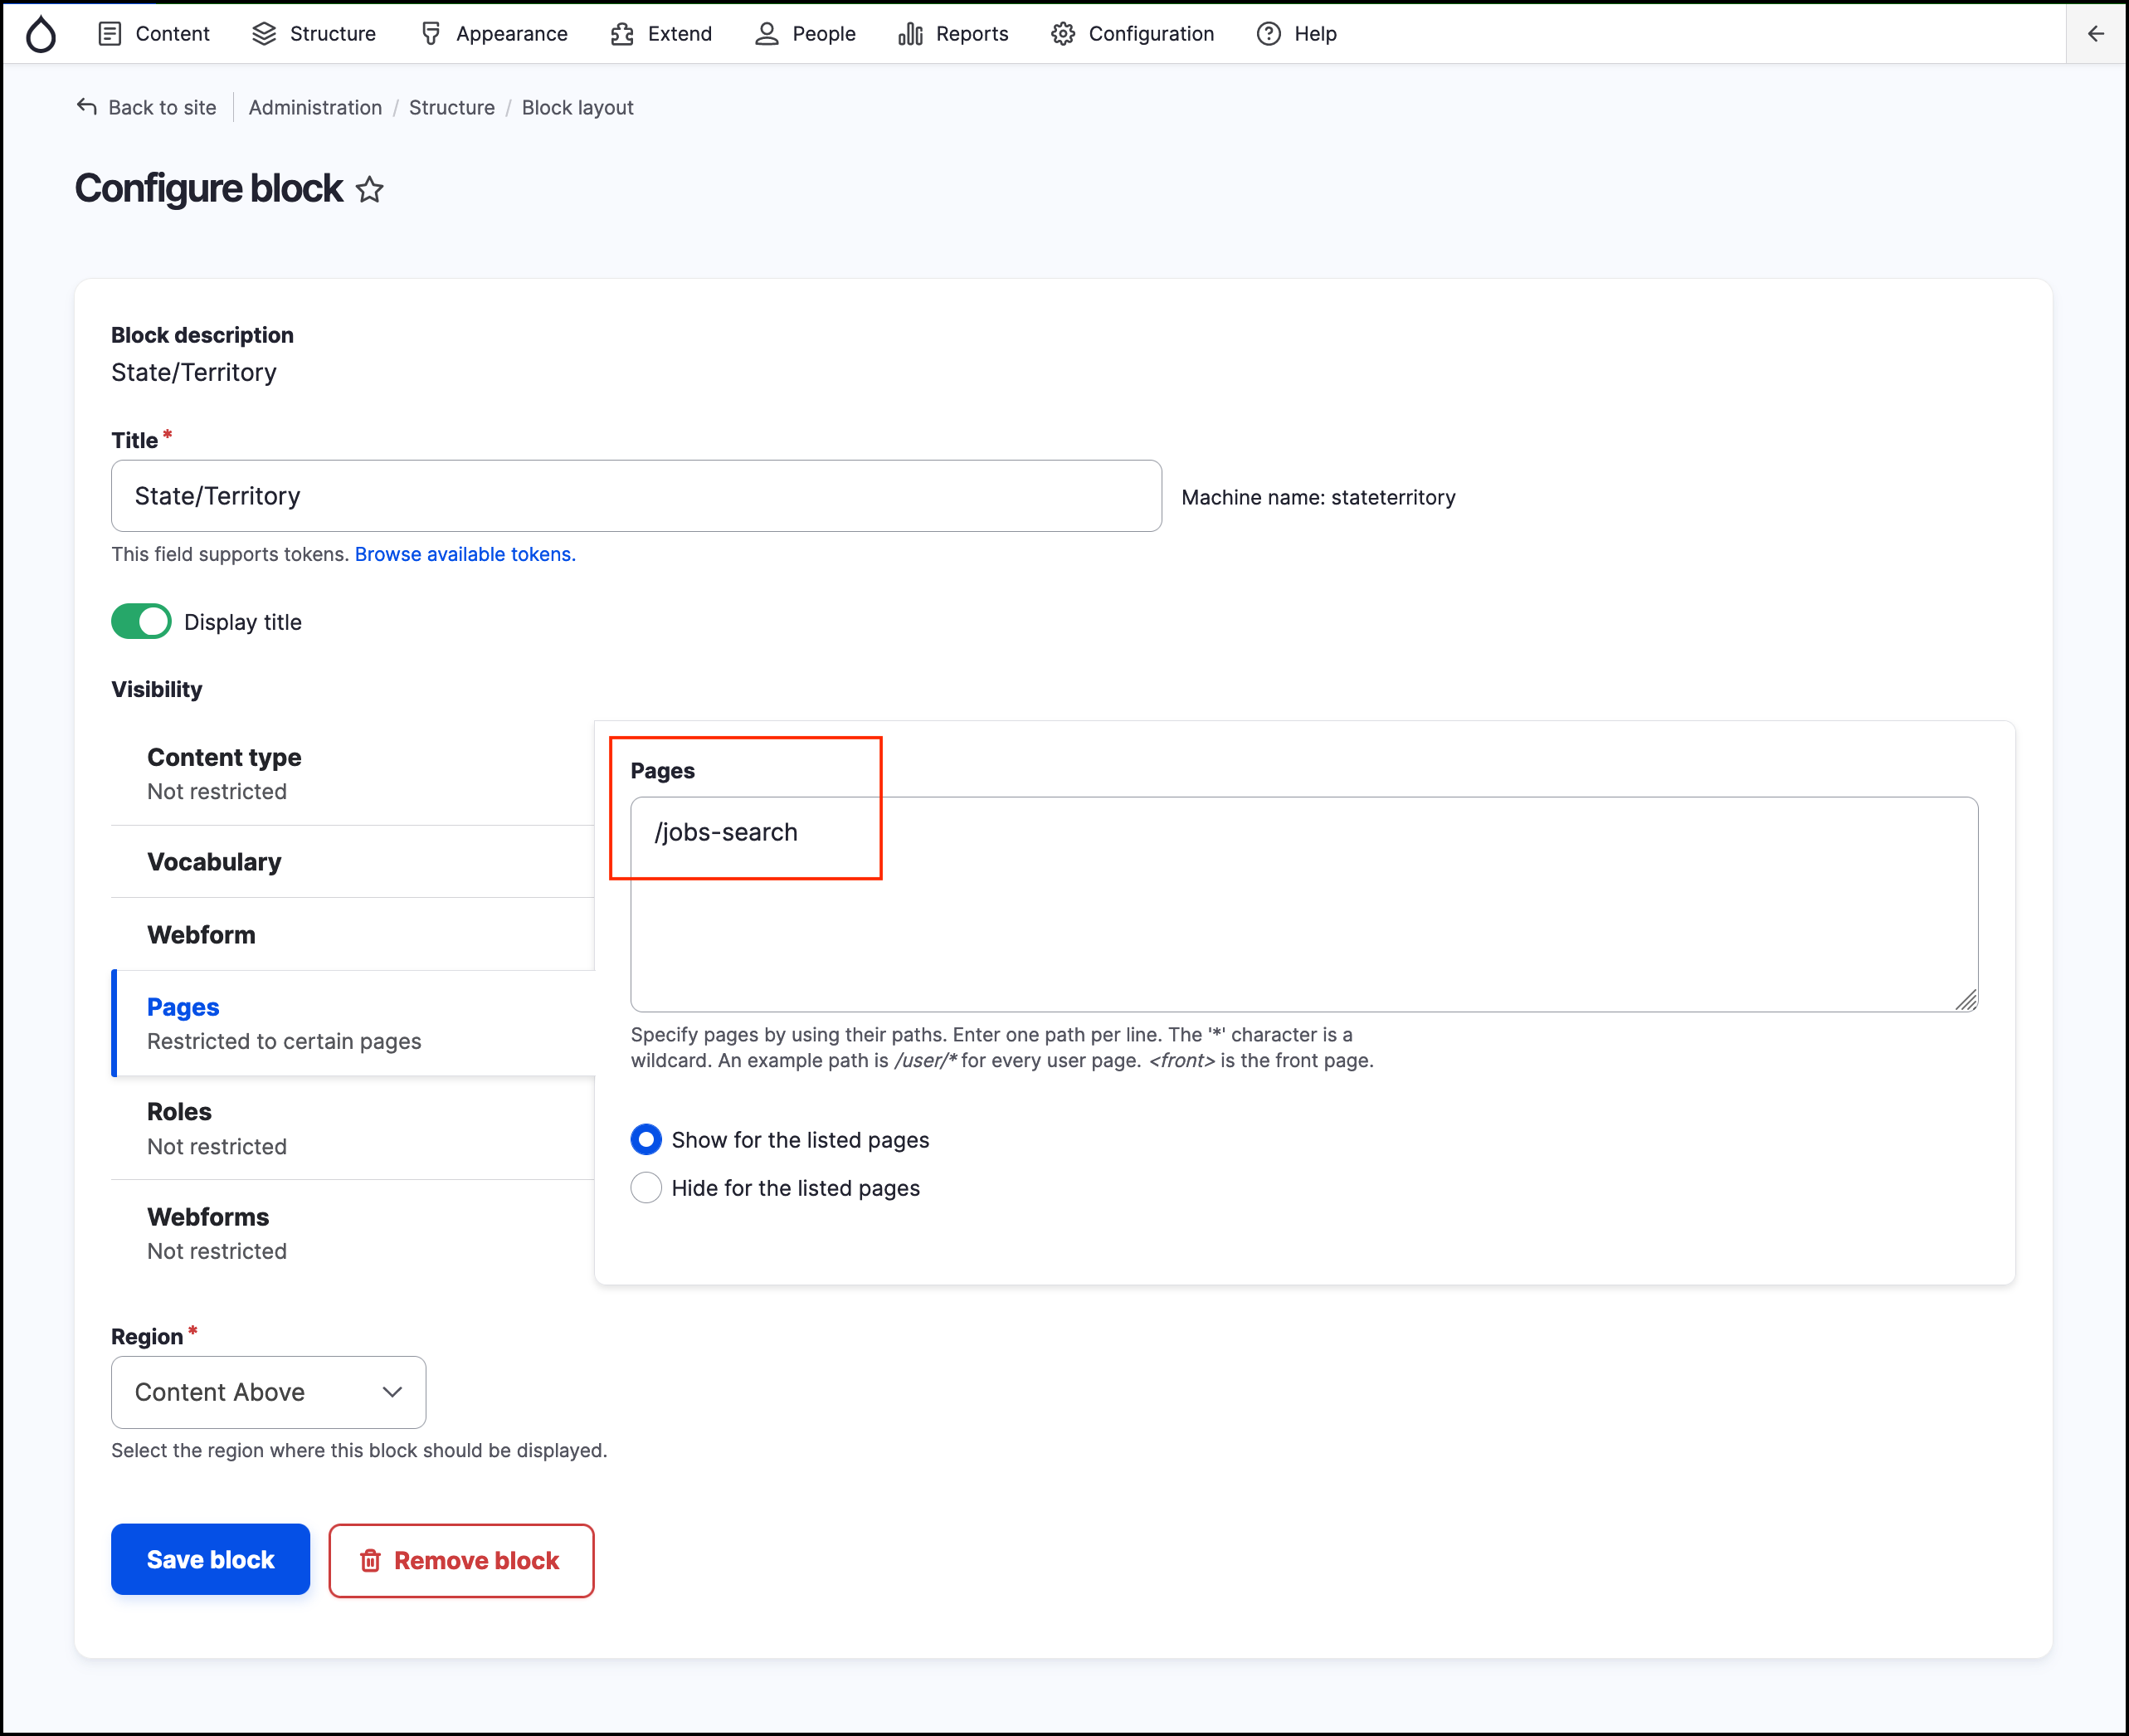Open the Drupal logo home menu
This screenshot has height=1736, width=2129.
click(41, 33)
